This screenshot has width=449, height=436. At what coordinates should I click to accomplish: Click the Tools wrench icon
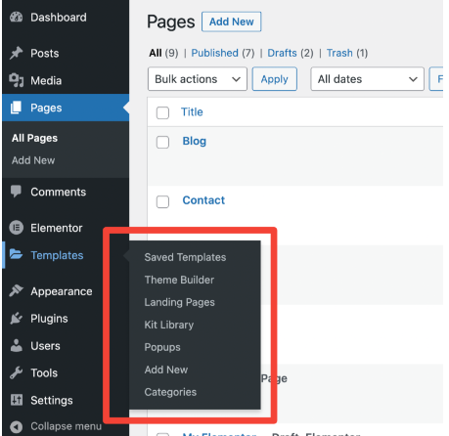[x=16, y=372]
